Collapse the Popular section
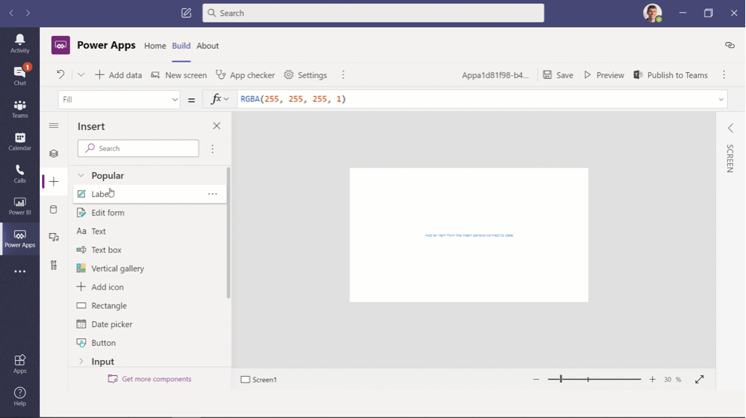746x418 pixels. coord(81,176)
